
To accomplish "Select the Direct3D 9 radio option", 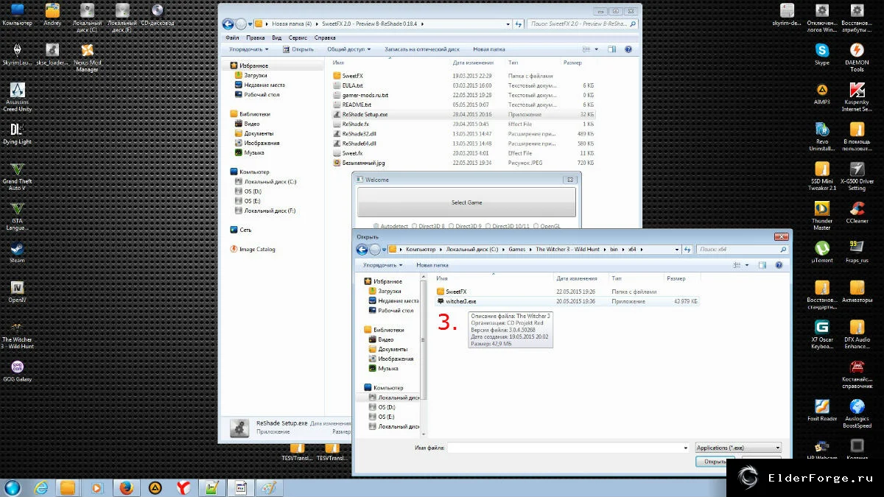I will [465, 226].
